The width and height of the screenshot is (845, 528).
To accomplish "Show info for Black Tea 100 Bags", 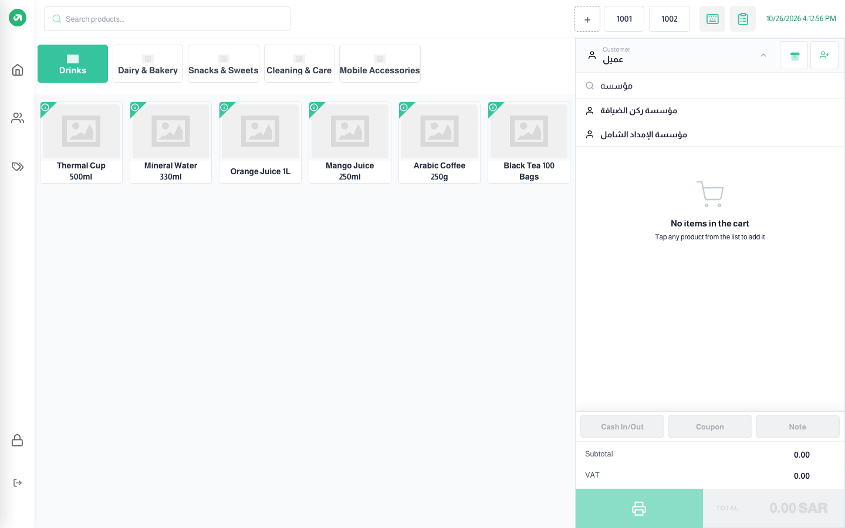I will point(493,107).
